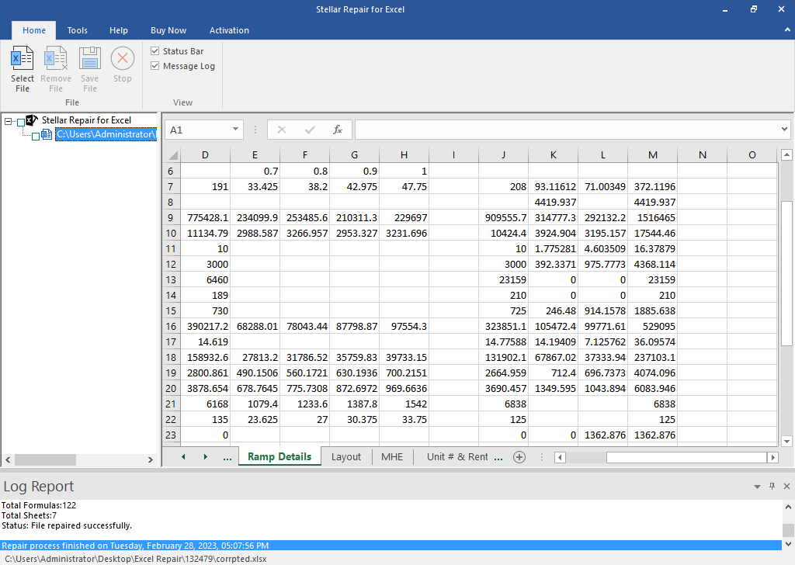Viewport: 795px width, 565px height.
Task: Click cell containing 4368.114
Action: [652, 265]
